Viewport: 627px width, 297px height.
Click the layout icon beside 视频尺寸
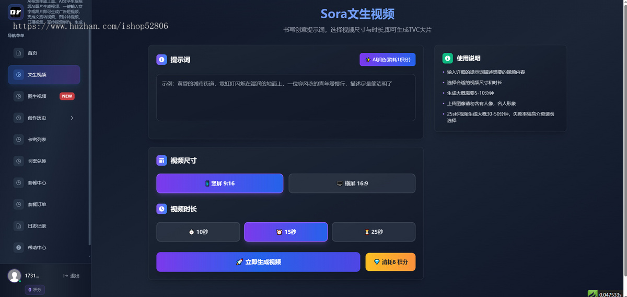pyautogui.click(x=161, y=161)
